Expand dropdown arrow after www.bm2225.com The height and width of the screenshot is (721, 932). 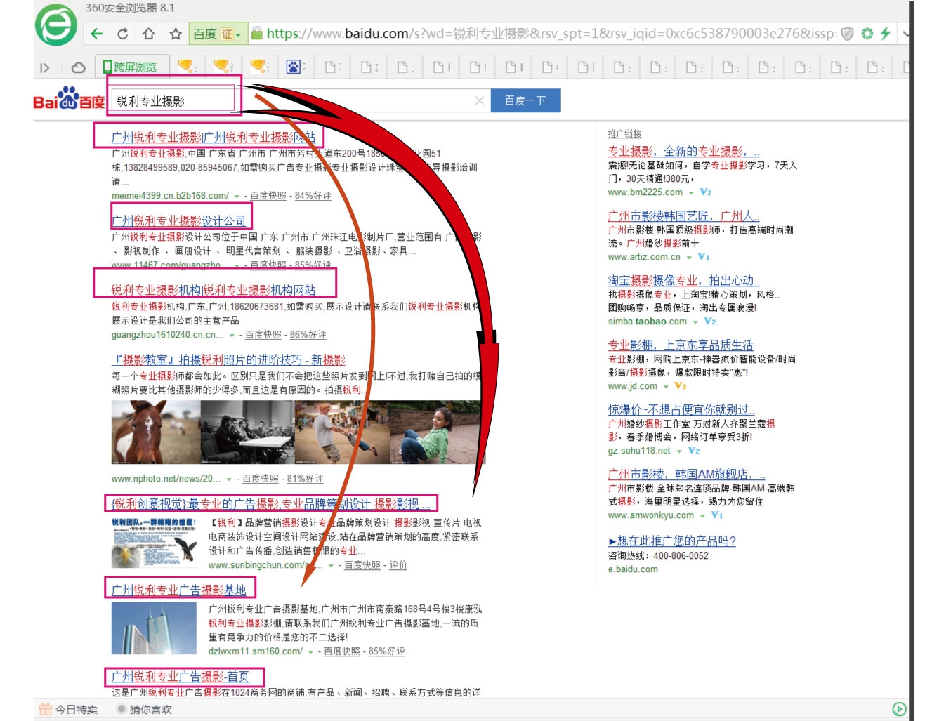(x=691, y=193)
